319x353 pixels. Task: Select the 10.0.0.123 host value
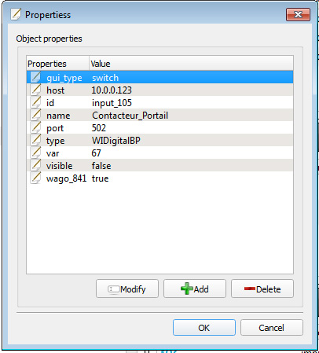point(112,90)
